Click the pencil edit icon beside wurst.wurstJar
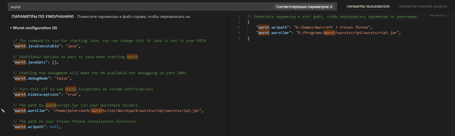455x136 pixels. point(3,111)
